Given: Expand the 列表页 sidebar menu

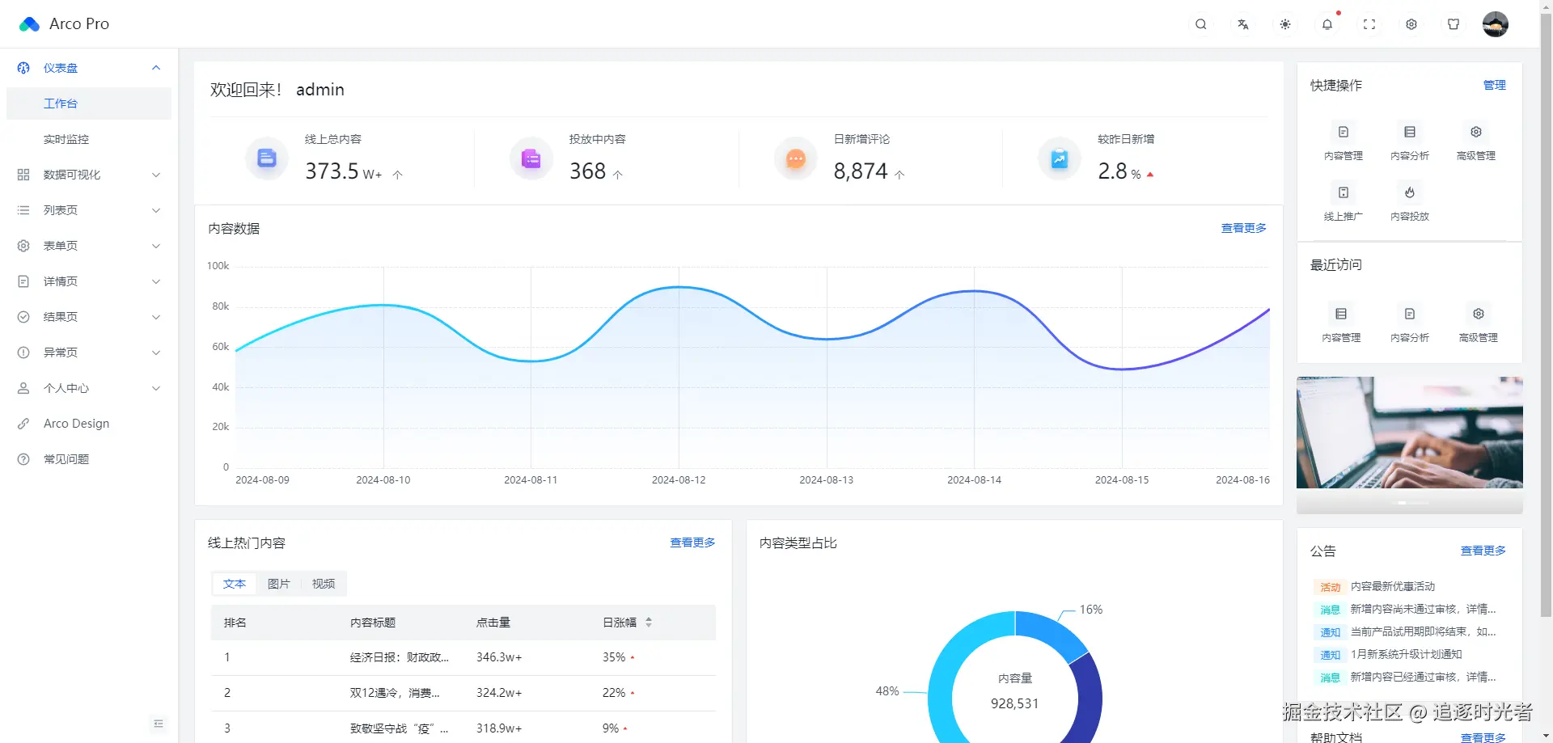Looking at the screenshot, I should [89, 210].
